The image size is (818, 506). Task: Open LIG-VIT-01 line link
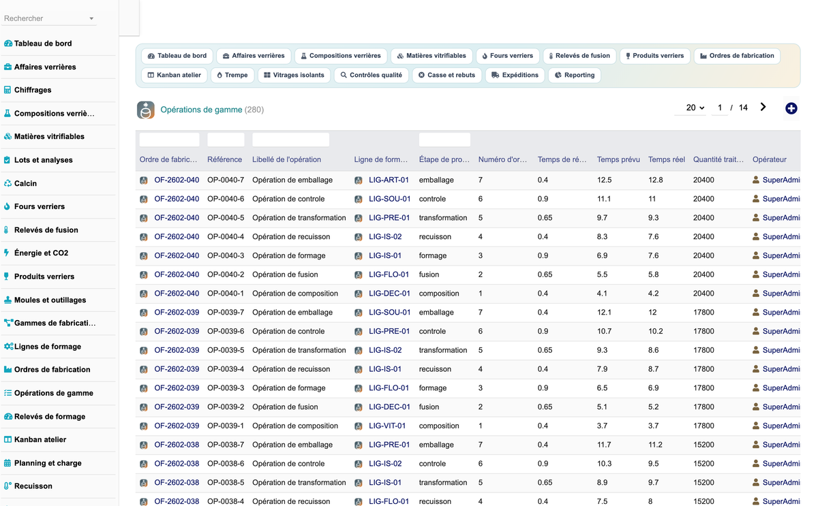tap(387, 426)
